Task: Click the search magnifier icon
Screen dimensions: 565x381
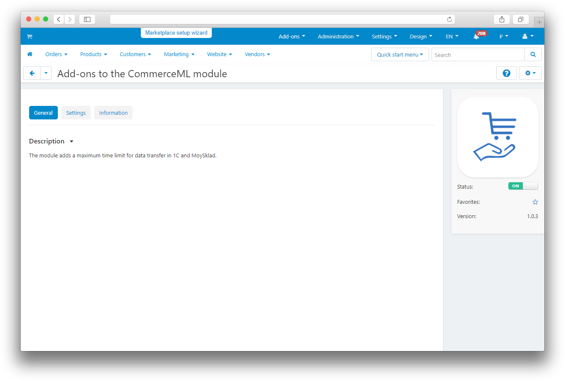Action: point(533,54)
